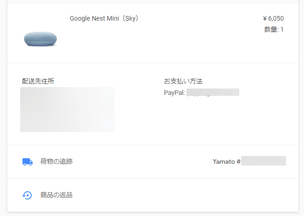Open 荷物の追跡 package tracking
The height and width of the screenshot is (216, 304).
tap(56, 161)
